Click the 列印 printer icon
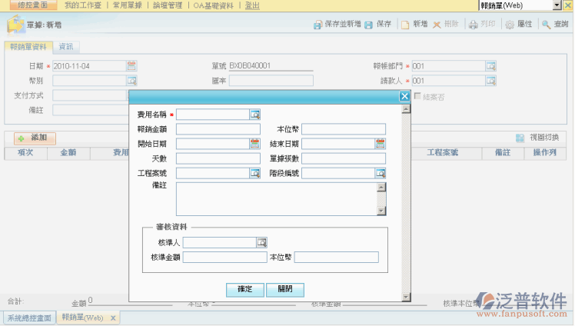575x326 pixels. pos(474,25)
